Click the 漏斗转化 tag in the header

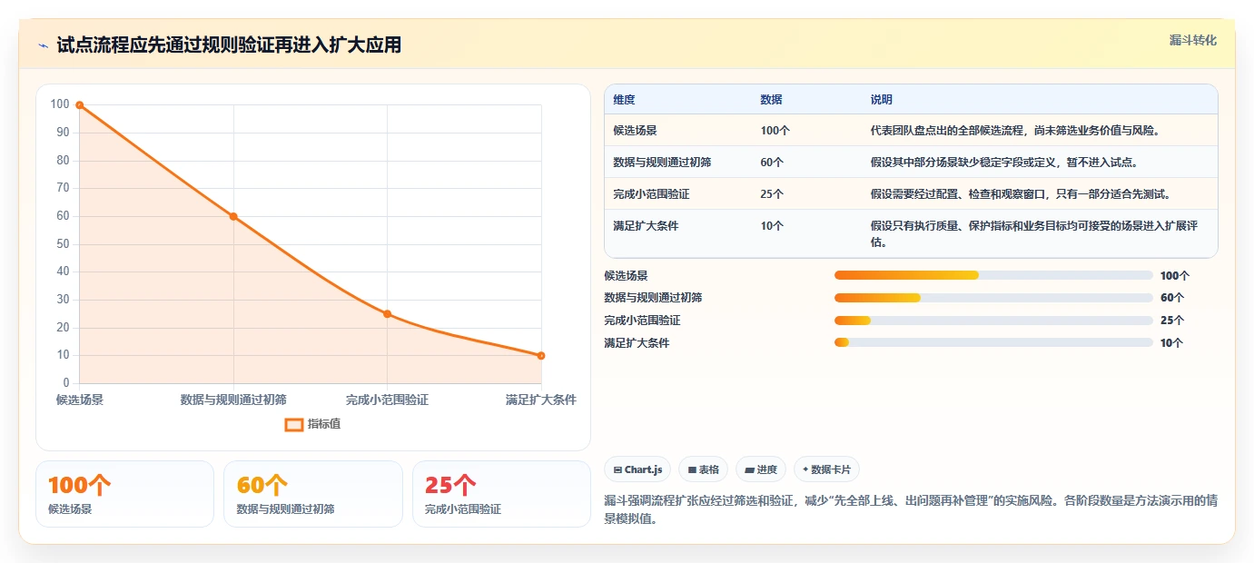click(x=1192, y=40)
